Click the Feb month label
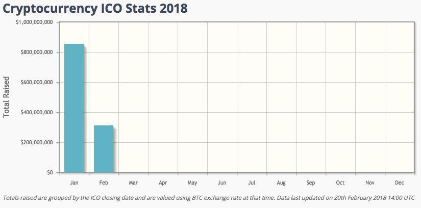421x208 pixels. [104, 183]
